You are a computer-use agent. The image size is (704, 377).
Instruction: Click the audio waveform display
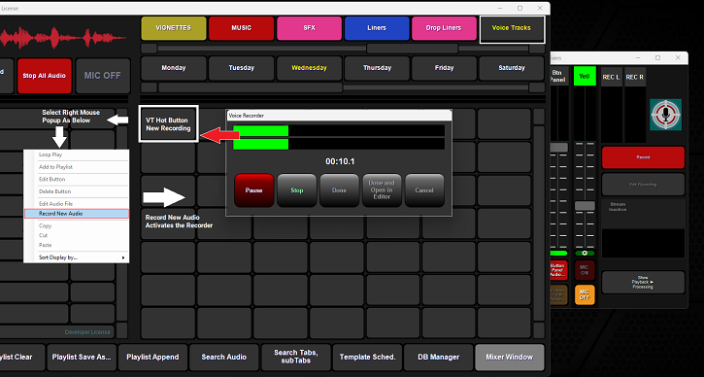coord(63,38)
